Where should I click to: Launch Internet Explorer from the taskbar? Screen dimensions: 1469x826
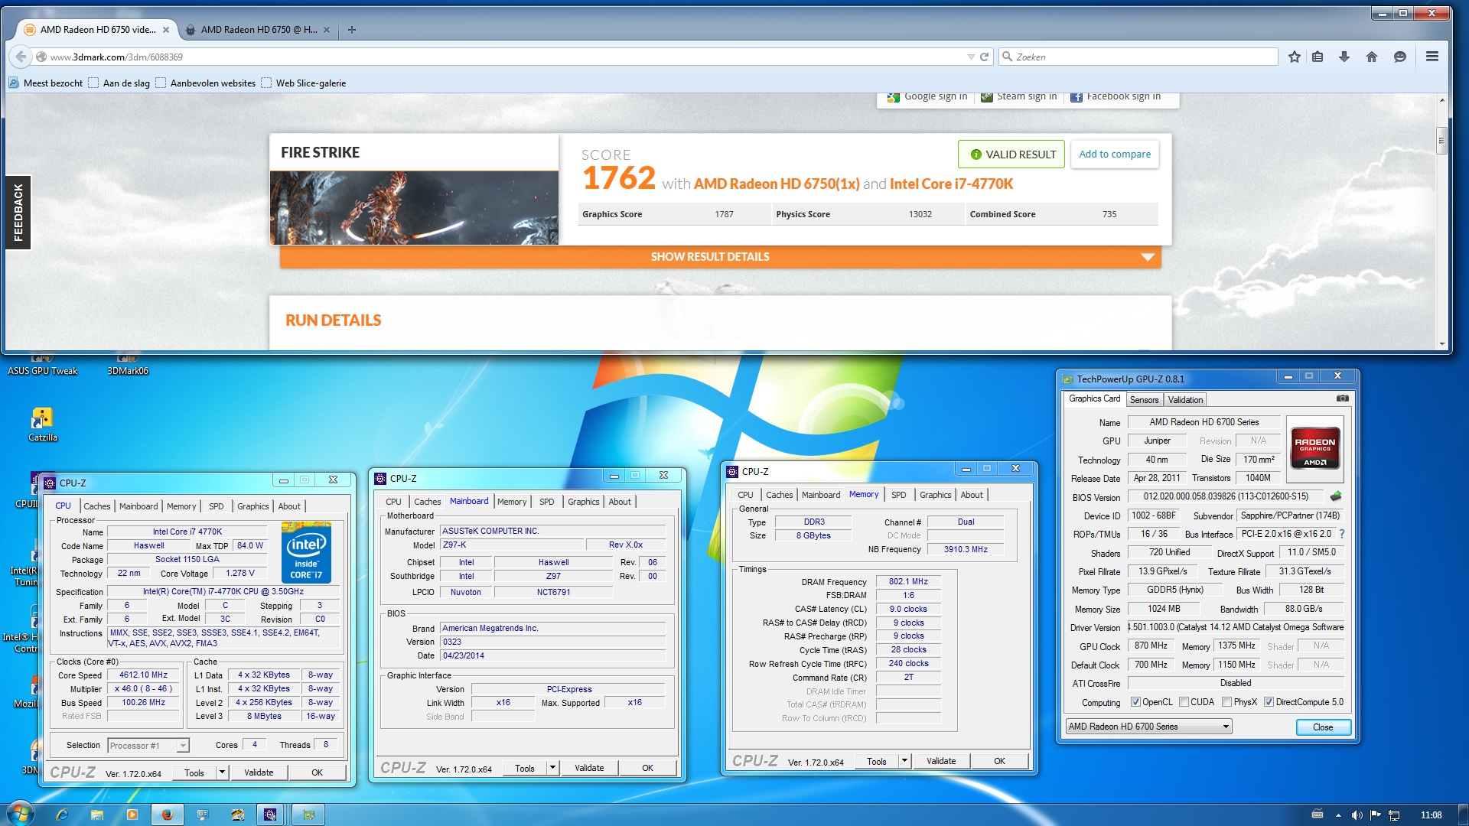(62, 815)
